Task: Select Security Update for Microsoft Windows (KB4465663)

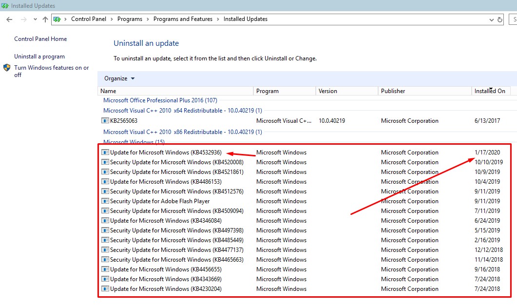Action: (x=177, y=260)
